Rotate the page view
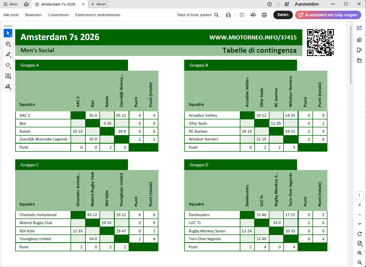Viewport: 366px width, 267px height. (x=360, y=234)
